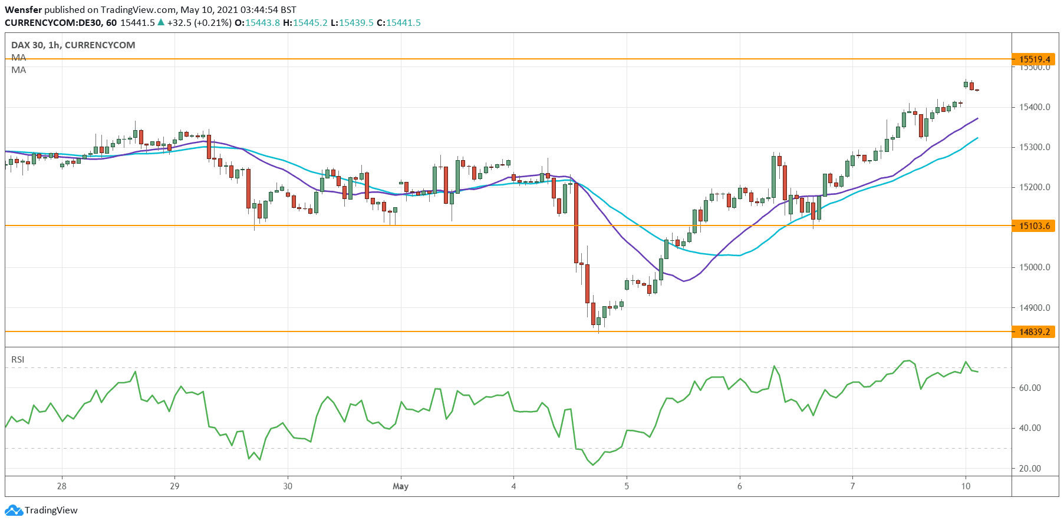
Task: Select the 15103.6 orange price tag
Action: pyautogui.click(x=1035, y=226)
